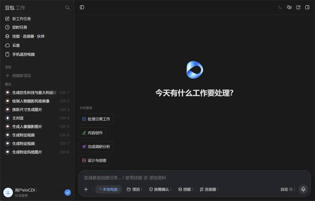Open recent chat 生成人像摄影图片
Viewport: 315px width, 201px height.
[x=37, y=127]
